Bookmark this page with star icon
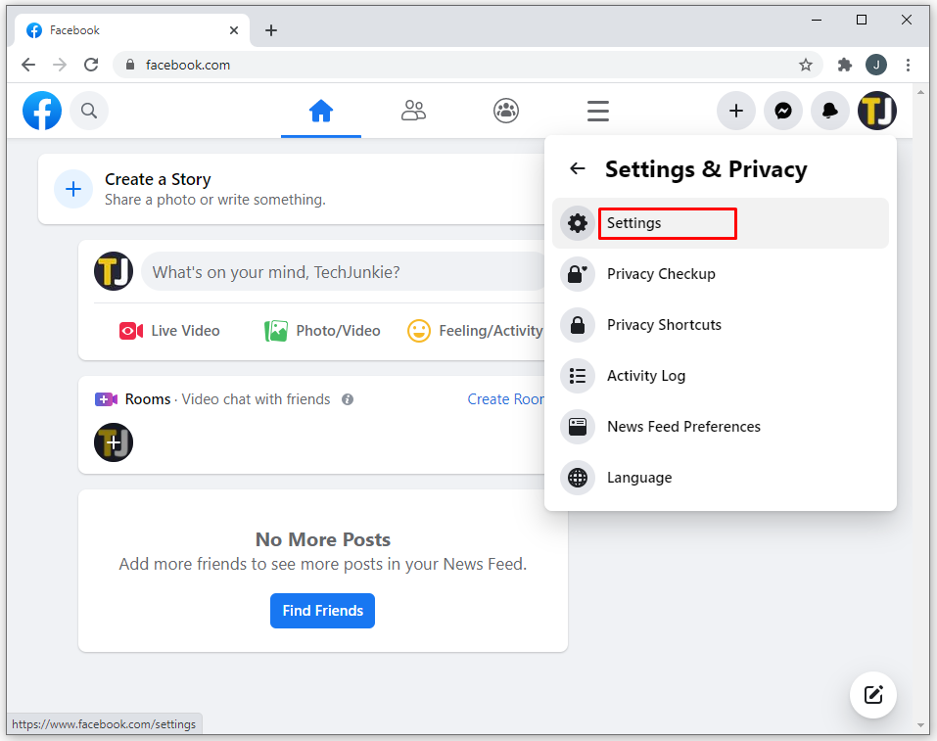This screenshot has width=937, height=741. 806,65
